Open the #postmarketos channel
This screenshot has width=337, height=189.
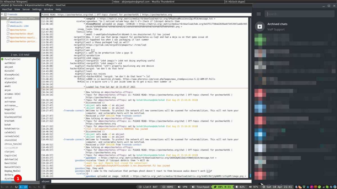coord(18,30)
